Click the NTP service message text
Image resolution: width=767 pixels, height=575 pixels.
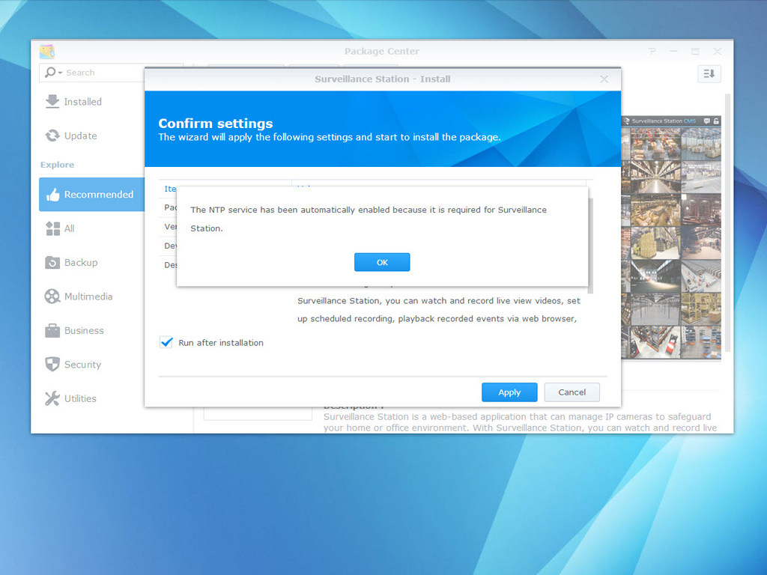[x=369, y=219]
